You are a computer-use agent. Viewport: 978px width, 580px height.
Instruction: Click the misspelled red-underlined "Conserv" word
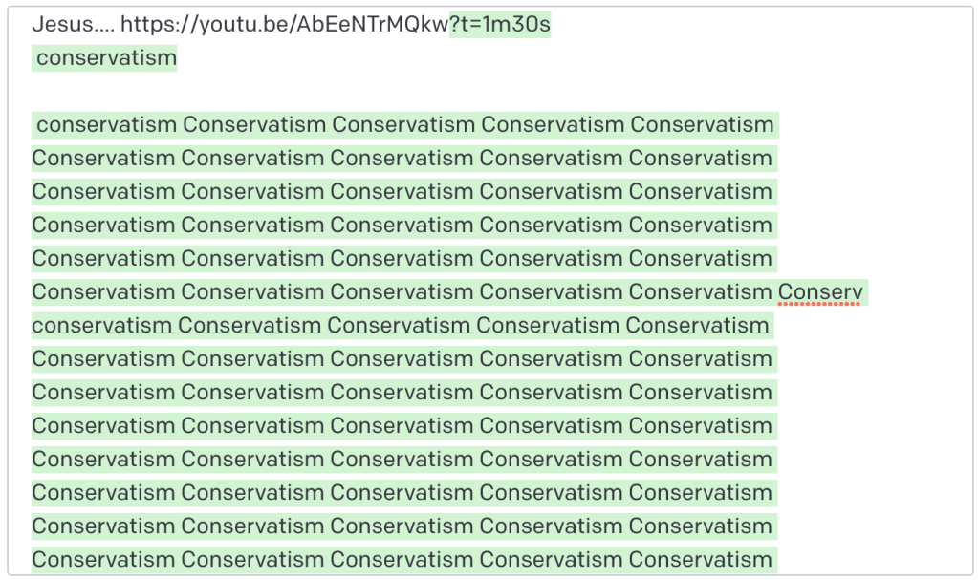coord(820,291)
